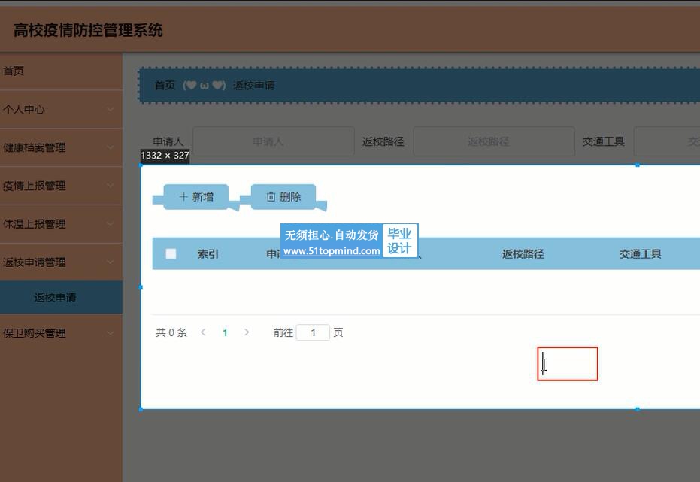700x482 pixels.
Task: Click the 毕业设计 watermark badge
Action: coord(399,241)
